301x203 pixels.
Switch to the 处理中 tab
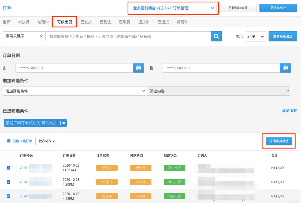pos(43,22)
